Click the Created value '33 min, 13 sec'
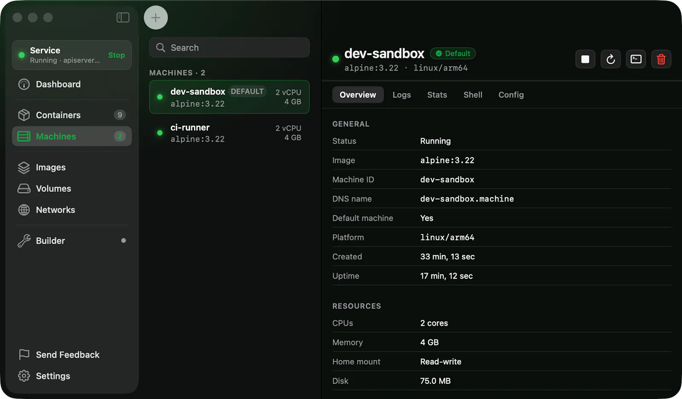682x399 pixels. point(447,256)
